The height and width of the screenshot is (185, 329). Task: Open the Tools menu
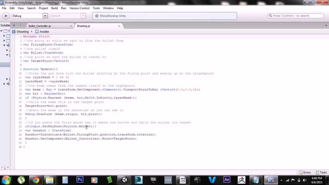pyautogui.click(x=96, y=8)
